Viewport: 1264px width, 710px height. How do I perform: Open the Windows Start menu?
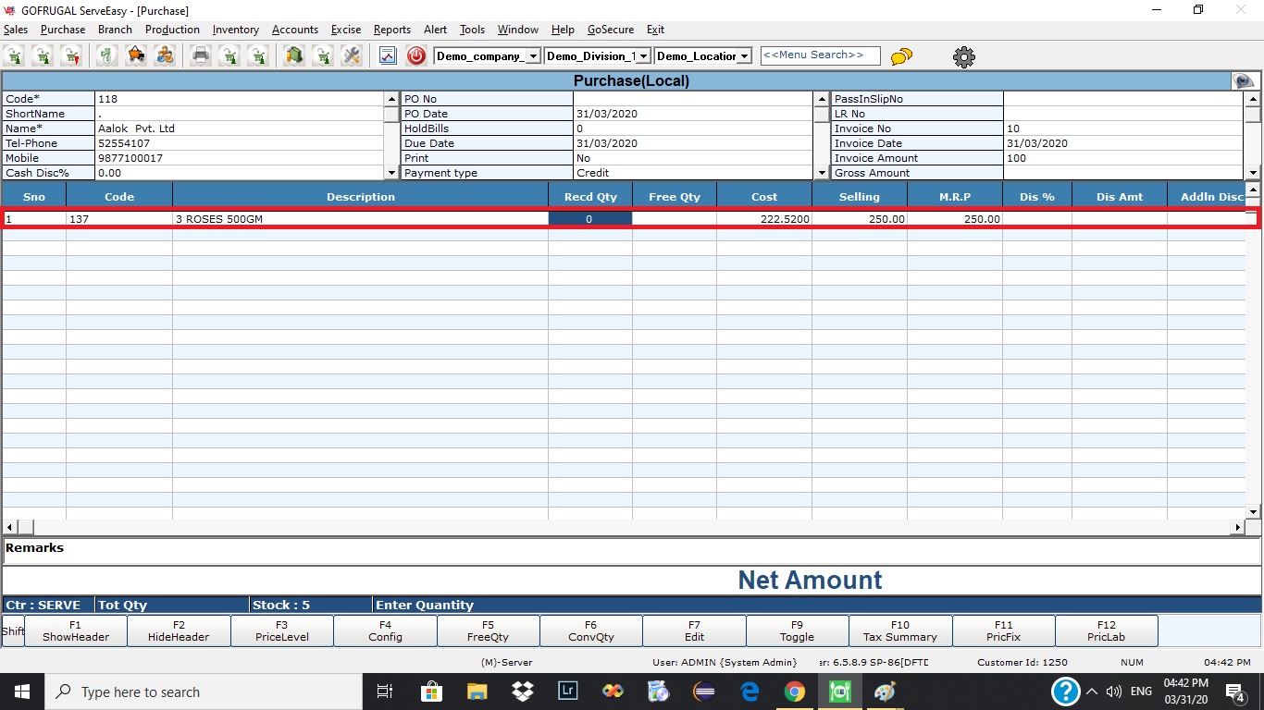21,692
